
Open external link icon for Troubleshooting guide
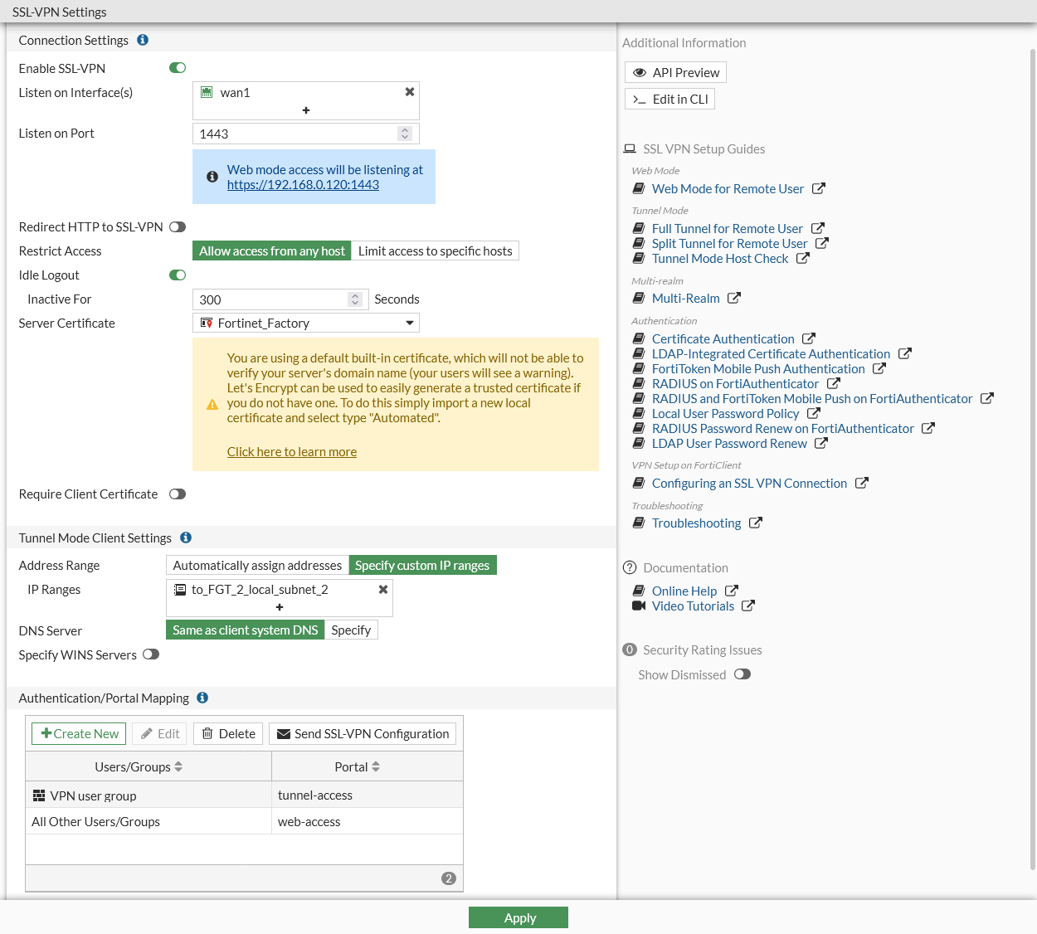(756, 523)
